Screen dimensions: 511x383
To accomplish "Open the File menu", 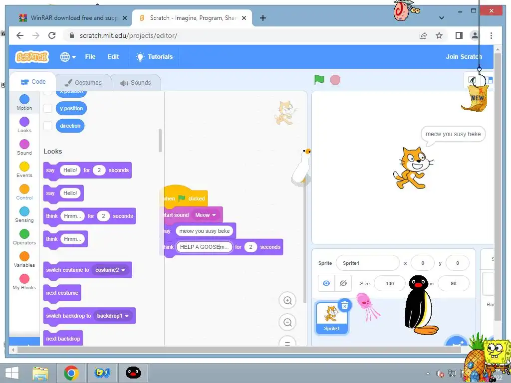I will coord(90,57).
